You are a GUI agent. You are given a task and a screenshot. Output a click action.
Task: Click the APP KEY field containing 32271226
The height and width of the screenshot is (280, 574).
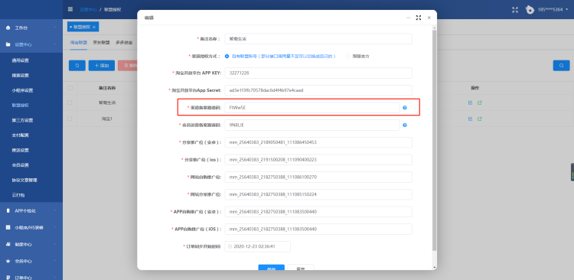click(x=318, y=73)
